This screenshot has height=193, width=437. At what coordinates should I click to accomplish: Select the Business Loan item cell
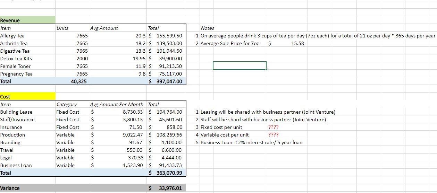coord(27,165)
